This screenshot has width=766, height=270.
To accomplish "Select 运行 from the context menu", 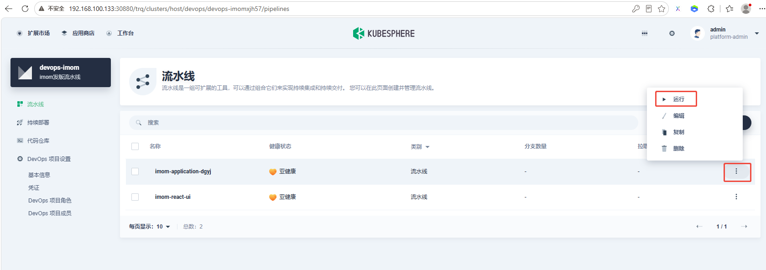I will coord(676,99).
